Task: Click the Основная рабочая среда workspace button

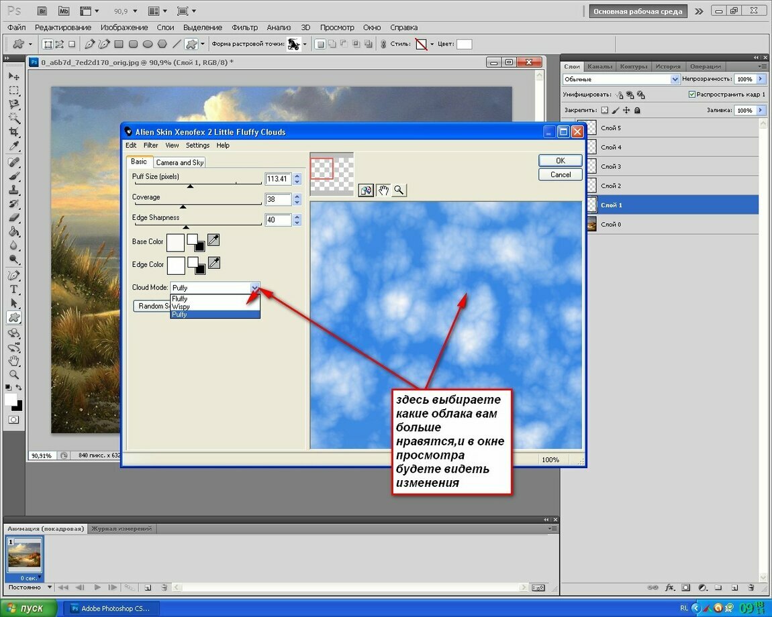Action: 638,11
